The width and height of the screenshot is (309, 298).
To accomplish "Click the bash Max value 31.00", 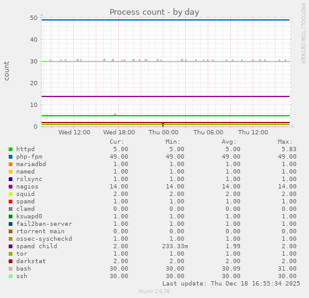I will (287, 269).
